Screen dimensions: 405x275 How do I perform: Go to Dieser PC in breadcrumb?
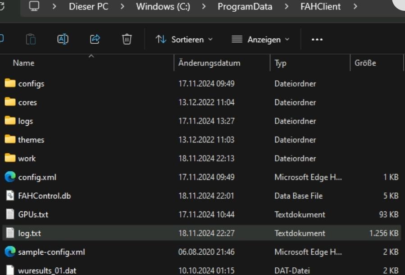pos(89,6)
